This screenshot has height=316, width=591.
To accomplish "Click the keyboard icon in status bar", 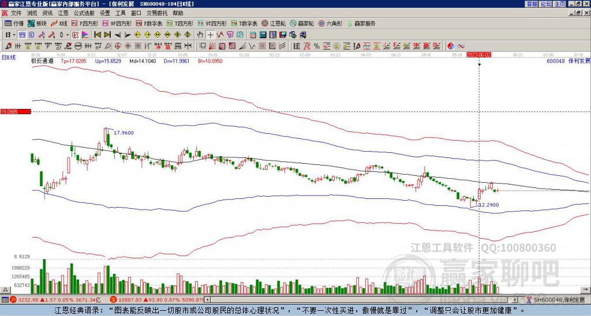I will pos(5,300).
